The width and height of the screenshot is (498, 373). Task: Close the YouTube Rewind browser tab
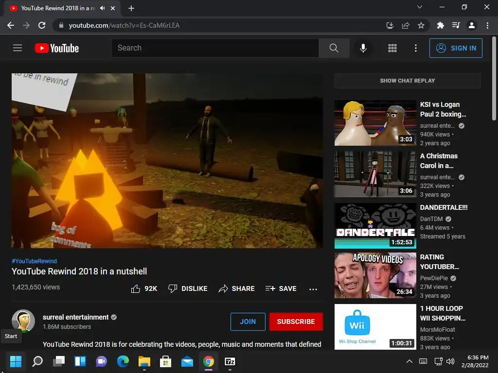113,8
